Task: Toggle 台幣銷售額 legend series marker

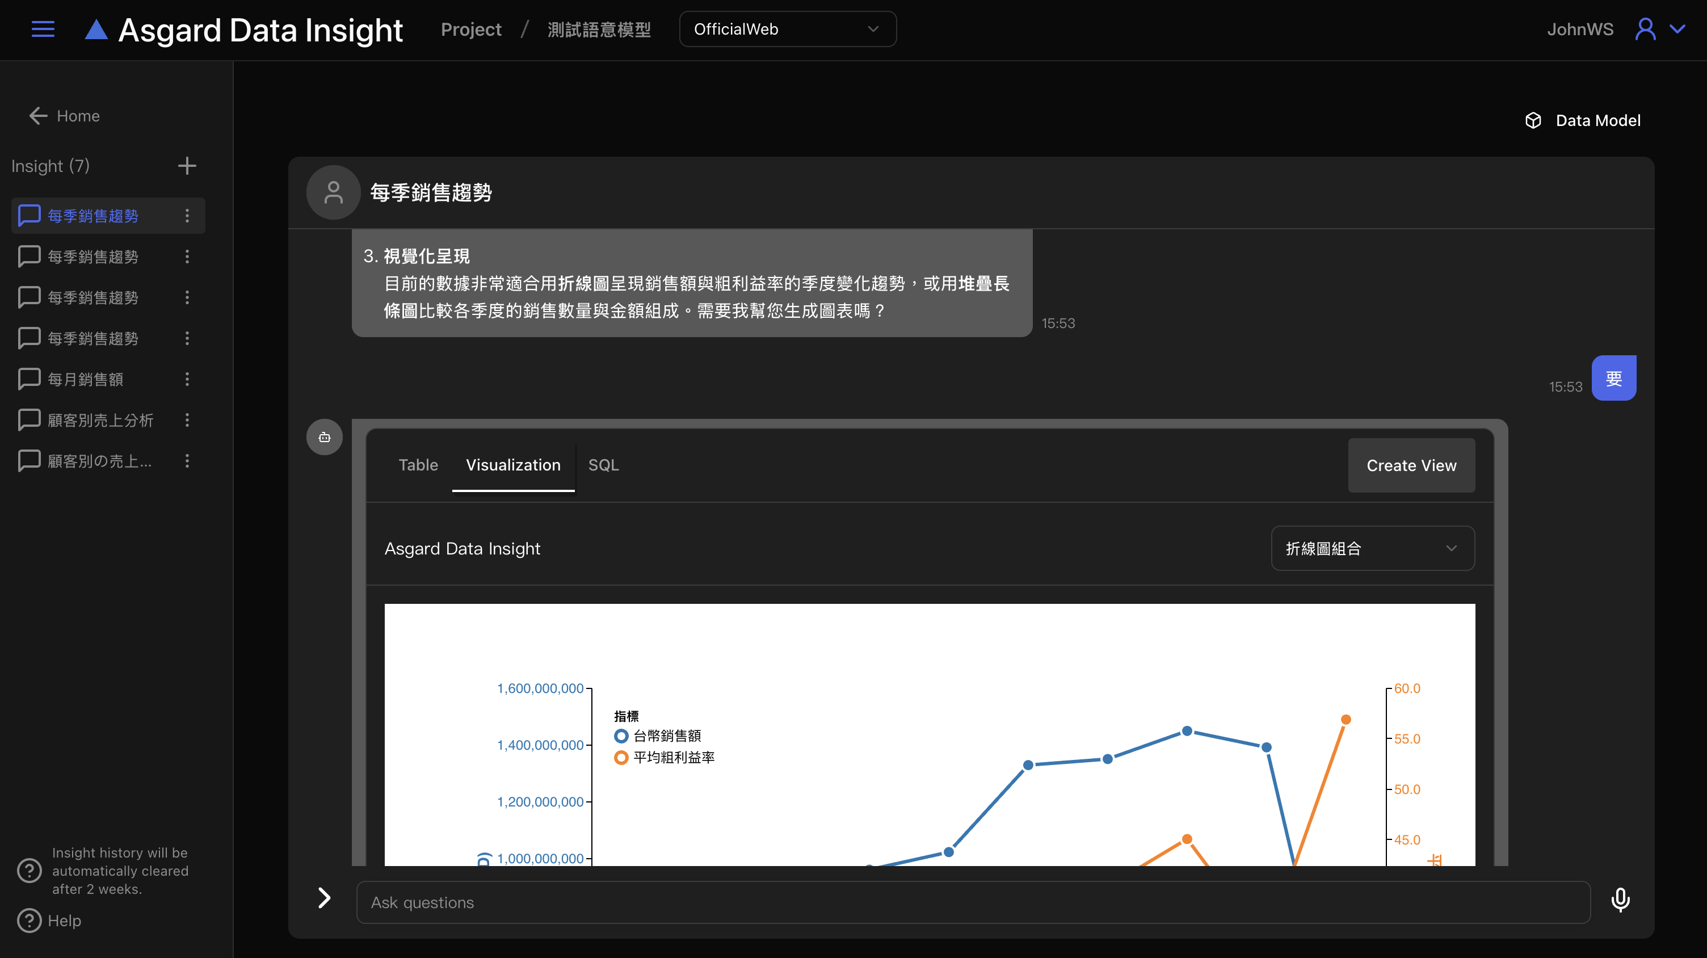Action: (621, 736)
